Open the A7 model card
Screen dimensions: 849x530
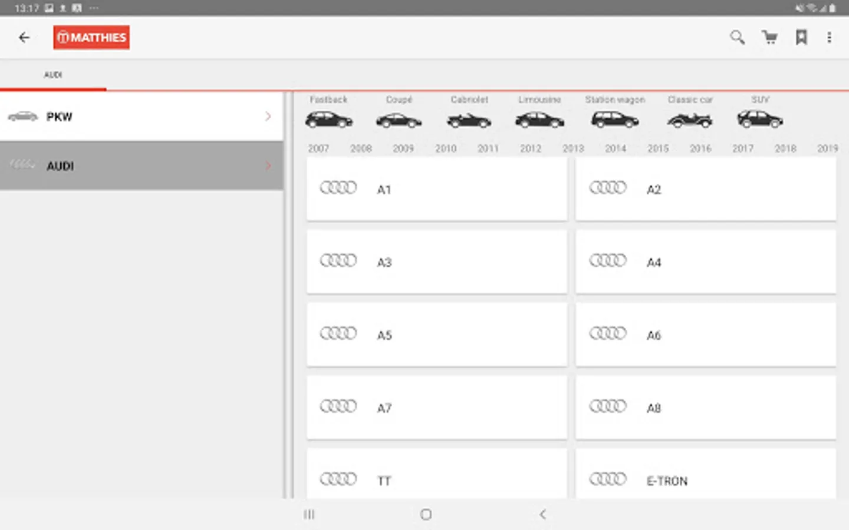437,408
